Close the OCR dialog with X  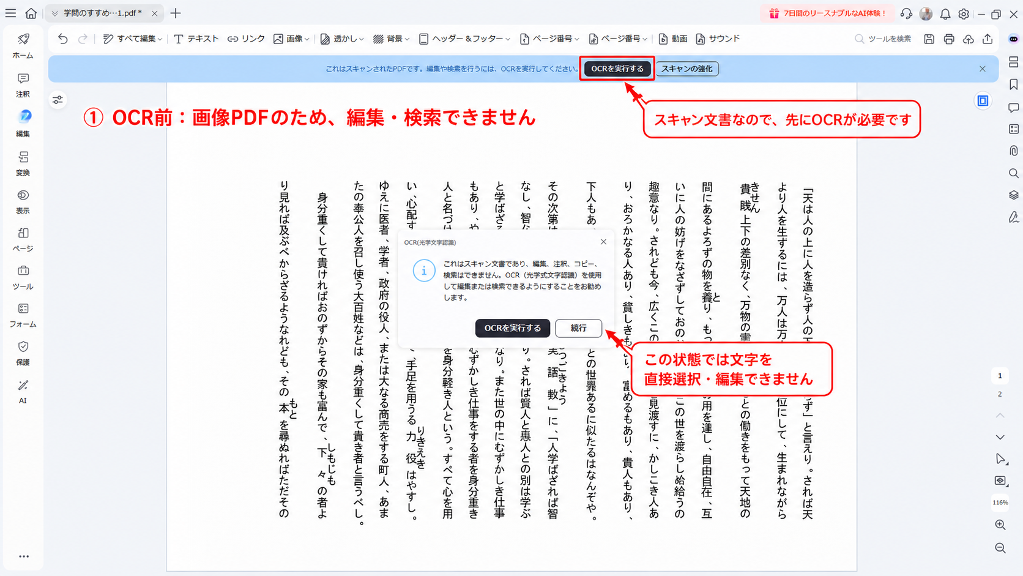coord(603,242)
